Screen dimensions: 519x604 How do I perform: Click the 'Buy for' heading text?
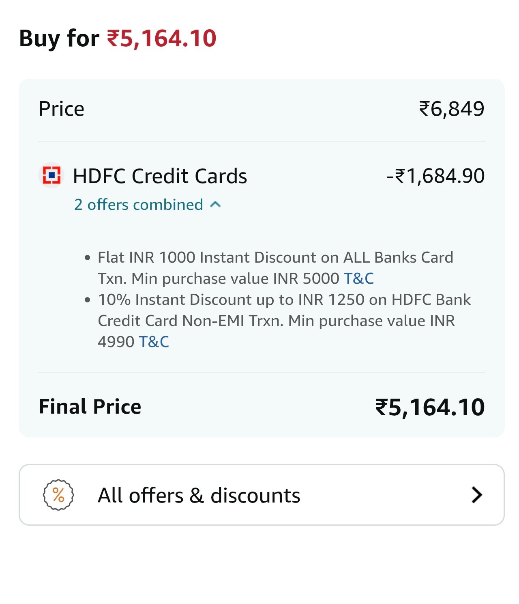click(59, 39)
